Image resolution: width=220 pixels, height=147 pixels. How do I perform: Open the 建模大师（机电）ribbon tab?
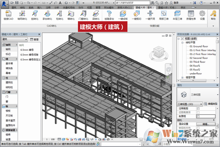point(167,8)
